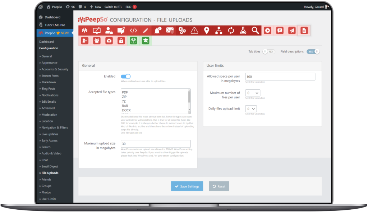Select the File Uploads document icon
368x214 pixels.
304,31
